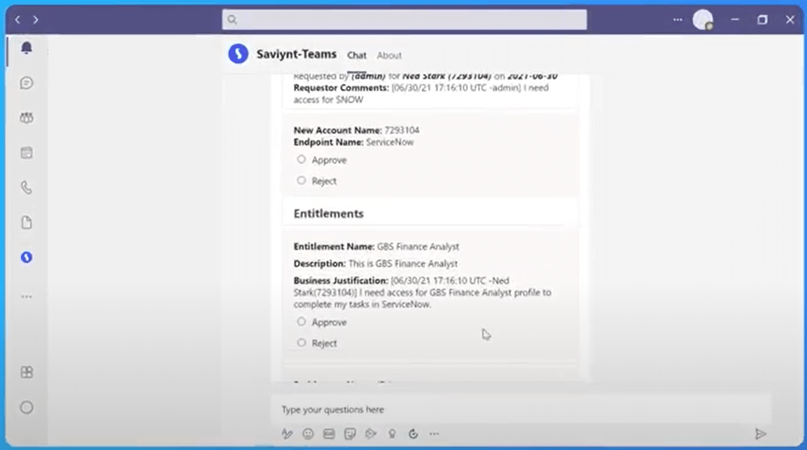The image size is (807, 450).
Task: Open the Calls icon in the sidebar
Action: pyautogui.click(x=26, y=188)
